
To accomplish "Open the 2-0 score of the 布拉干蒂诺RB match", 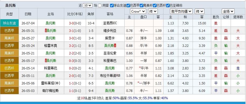I will pos(71,76).
